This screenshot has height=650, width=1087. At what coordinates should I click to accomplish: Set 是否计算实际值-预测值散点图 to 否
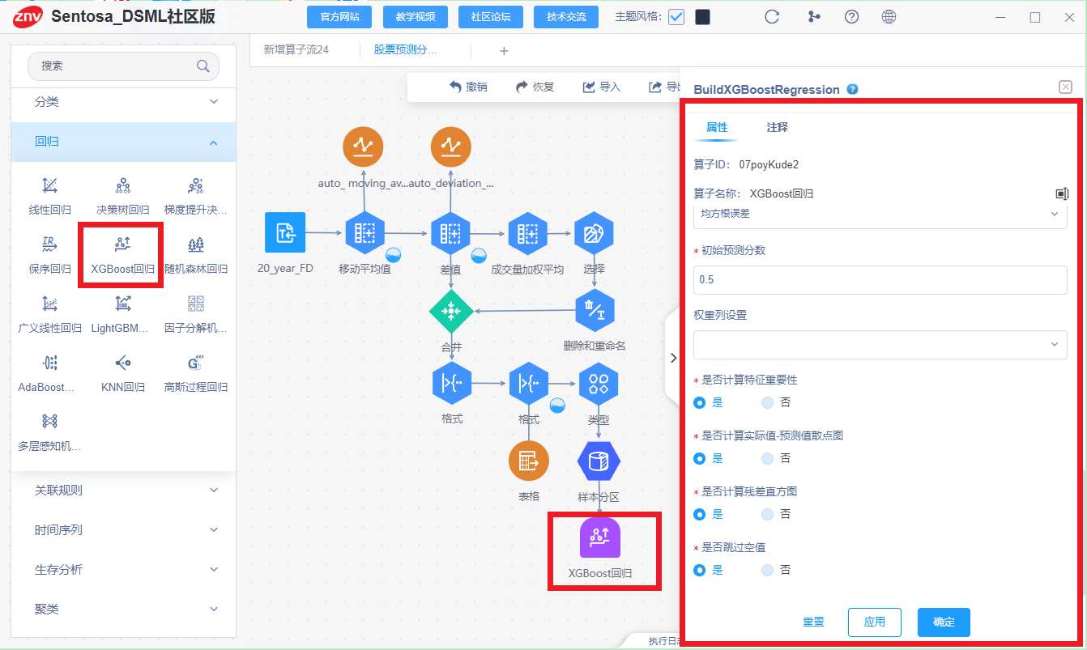tap(768, 458)
